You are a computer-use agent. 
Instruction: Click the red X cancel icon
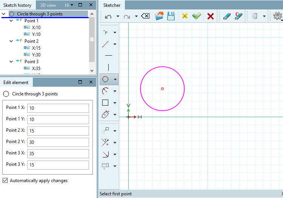[x=211, y=16]
